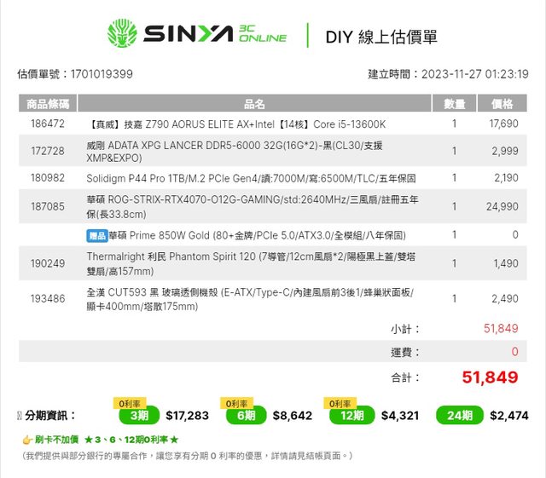Click the 品名 column header
This screenshot has height=478, width=546.
(x=254, y=104)
